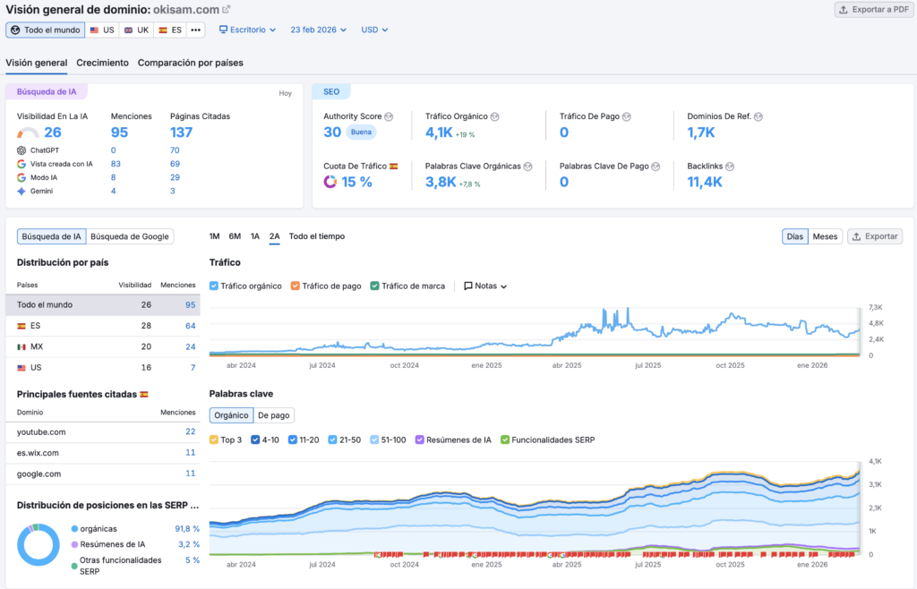This screenshot has width=917, height=589.
Task: Click the Authority Score info icon
Action: click(x=389, y=116)
